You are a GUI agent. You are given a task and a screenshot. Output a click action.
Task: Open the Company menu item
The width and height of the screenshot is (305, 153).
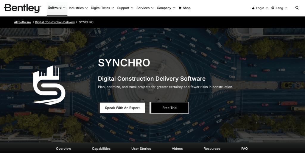tap(164, 8)
